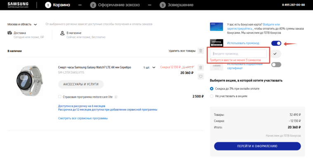Click В наличии heading
Image resolution: width=313 pixels, height=165 pixels.
(14, 51)
